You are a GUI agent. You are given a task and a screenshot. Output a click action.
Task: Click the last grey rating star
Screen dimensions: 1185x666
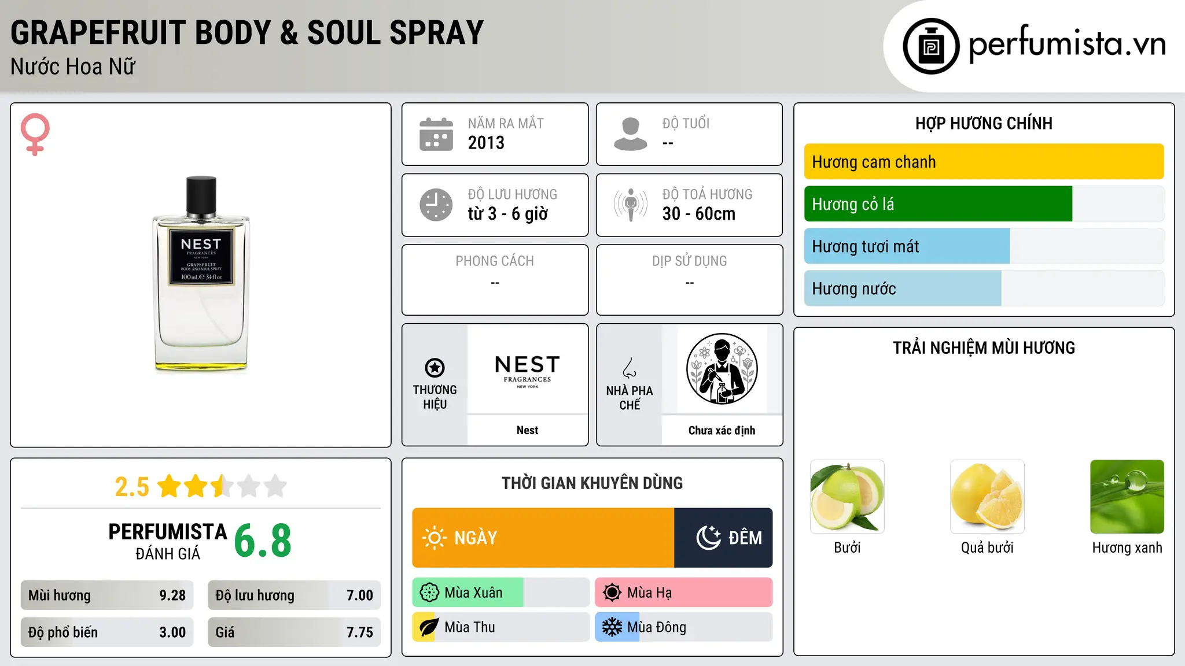pos(275,486)
